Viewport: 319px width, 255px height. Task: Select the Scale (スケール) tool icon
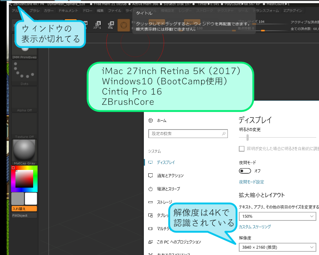[98, 25]
